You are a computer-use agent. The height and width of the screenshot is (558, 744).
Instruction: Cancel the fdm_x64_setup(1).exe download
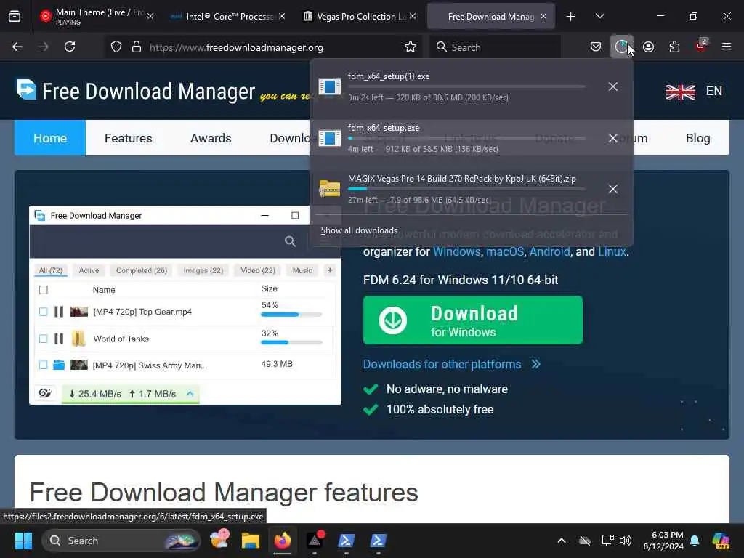click(x=613, y=86)
